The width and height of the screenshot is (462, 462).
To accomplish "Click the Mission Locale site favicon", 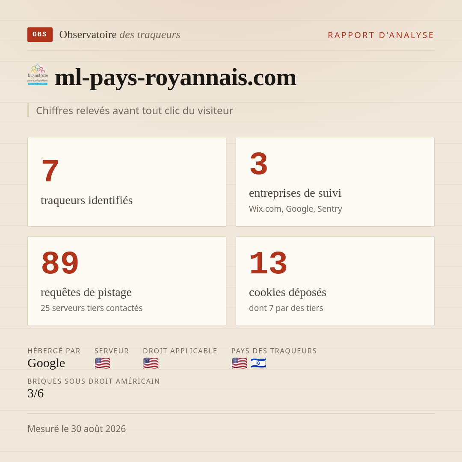I will pos(38,75).
